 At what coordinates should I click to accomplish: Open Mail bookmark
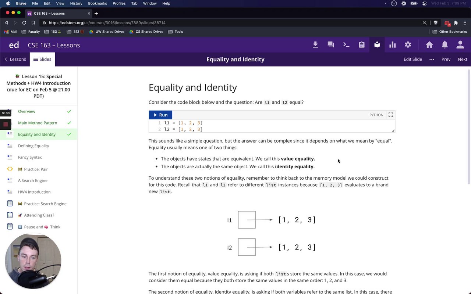(x=11, y=32)
